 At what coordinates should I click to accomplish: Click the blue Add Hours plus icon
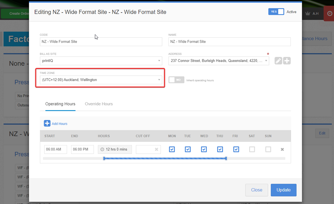(47, 123)
